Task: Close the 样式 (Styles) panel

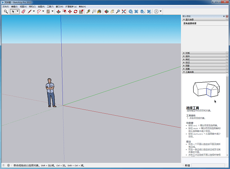Action: 227,59
